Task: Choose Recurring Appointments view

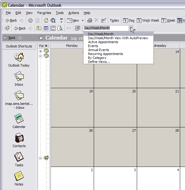Action: tap(119, 54)
